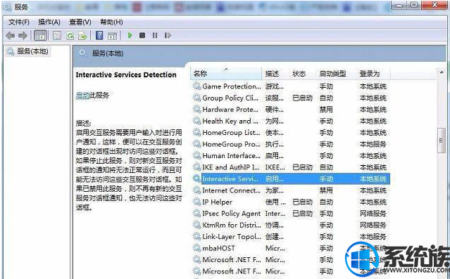The height and width of the screenshot is (279, 450).
Task: Click the Export list toolbar icon
Action: coord(82,36)
